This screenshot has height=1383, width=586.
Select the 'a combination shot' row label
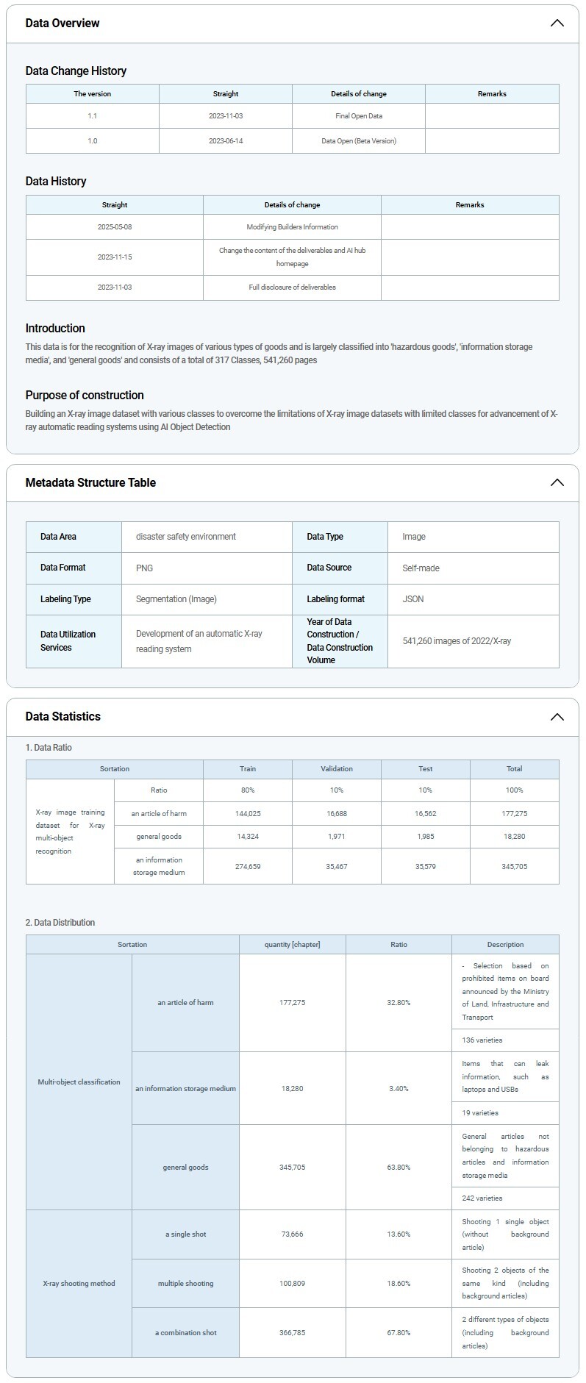(186, 1333)
